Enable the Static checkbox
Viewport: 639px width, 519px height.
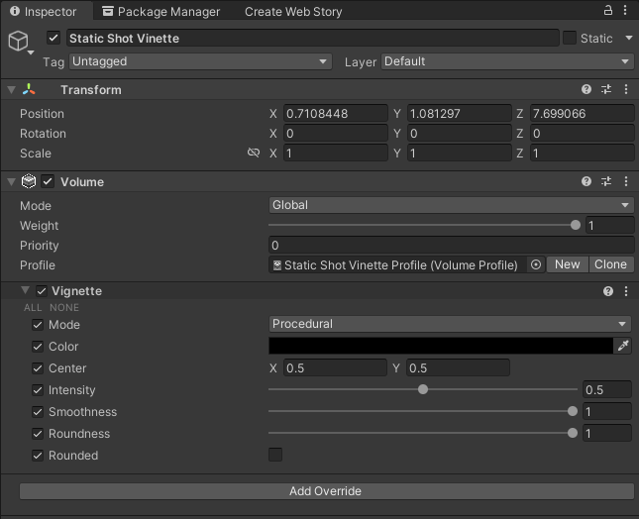tap(570, 38)
